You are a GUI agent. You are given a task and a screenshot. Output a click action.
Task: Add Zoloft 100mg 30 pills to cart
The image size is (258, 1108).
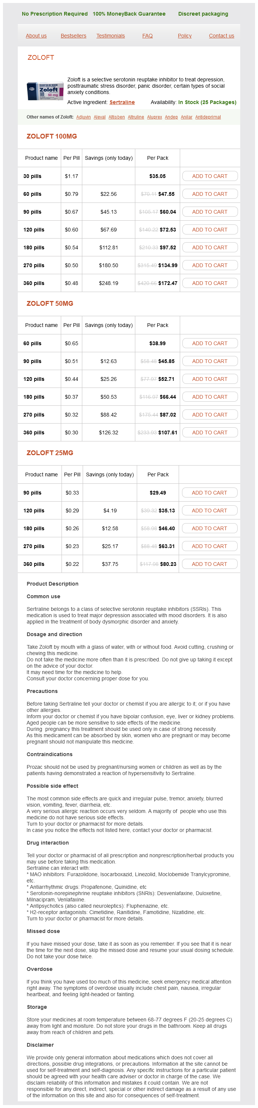(209, 176)
